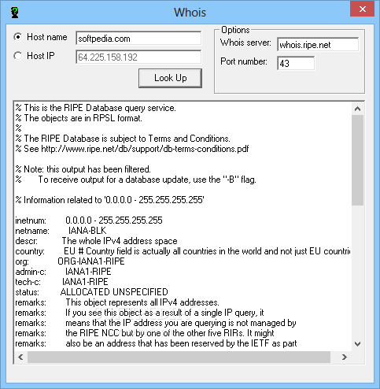Click the inetnum row with 0.0.0.0 - 255.255.255.255

(x=89, y=220)
